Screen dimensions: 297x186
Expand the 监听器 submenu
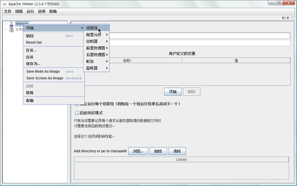click(x=96, y=68)
